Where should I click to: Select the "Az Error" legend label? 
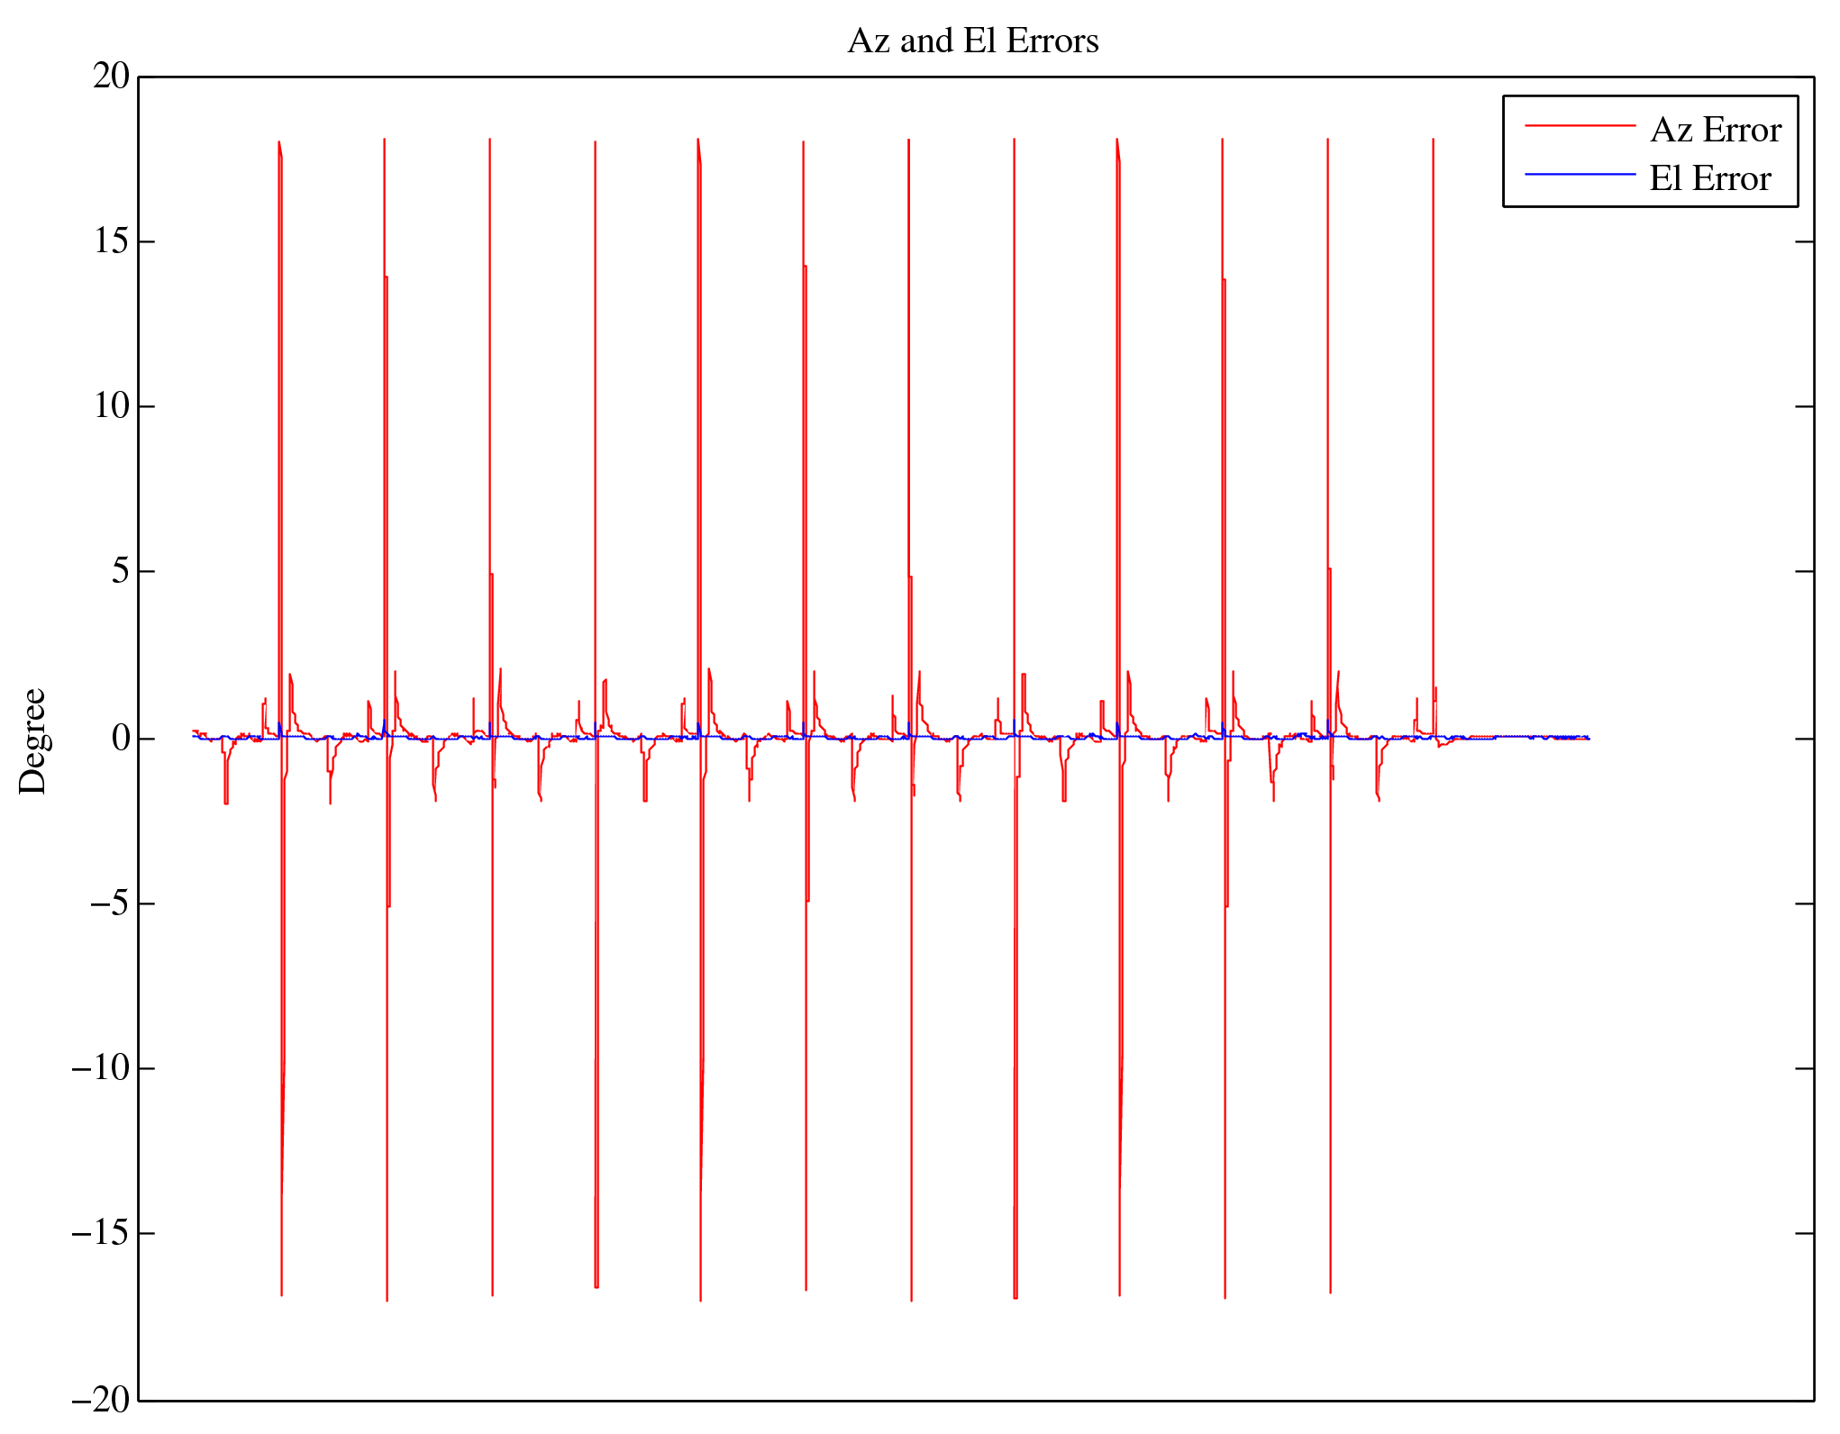1715,131
